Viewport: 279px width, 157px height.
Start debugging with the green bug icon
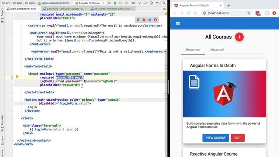pyautogui.click(x=115, y=3)
